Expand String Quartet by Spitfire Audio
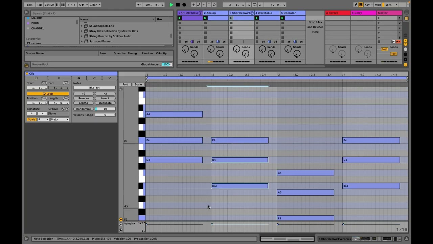The image size is (433, 244). (82, 36)
